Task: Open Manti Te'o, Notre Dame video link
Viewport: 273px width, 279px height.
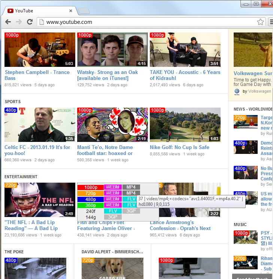Action: [x=105, y=150]
